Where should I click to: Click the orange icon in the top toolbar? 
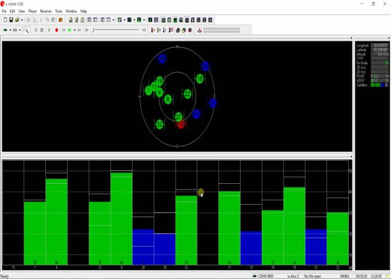click(61, 20)
